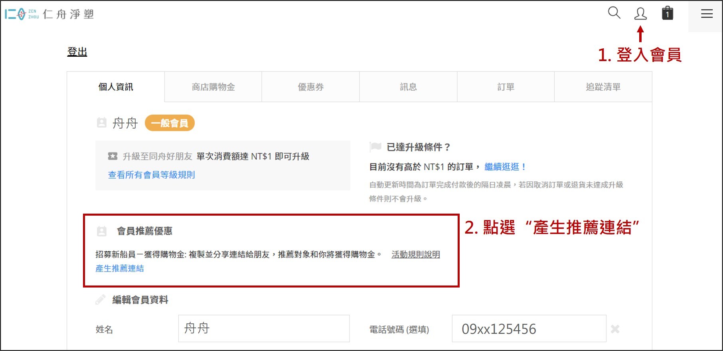This screenshot has width=723, height=351.
Task: Switch to 商店購物金 tab
Action: click(213, 87)
